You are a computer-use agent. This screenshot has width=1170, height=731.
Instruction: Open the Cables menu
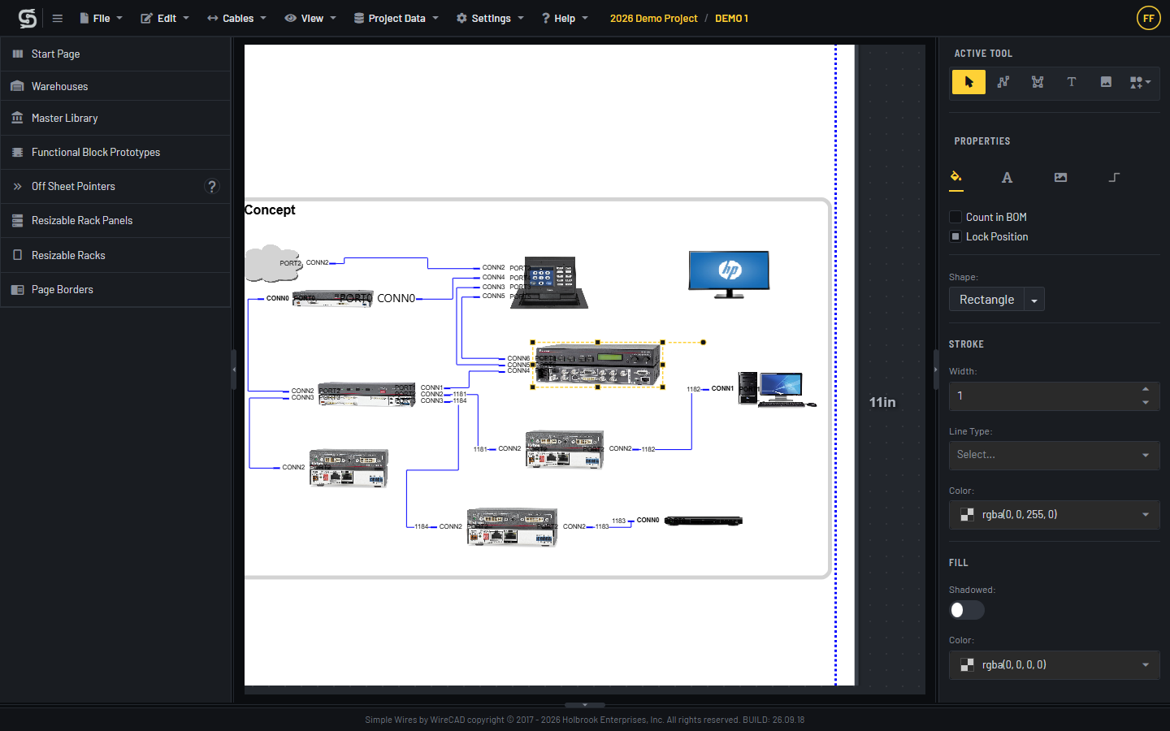(237, 18)
